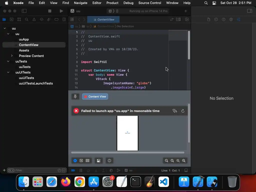Add a new editor on right

(187, 19)
